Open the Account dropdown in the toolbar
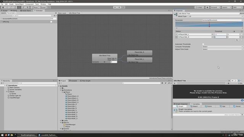The width and height of the screenshot is (244, 137). coord(215,7)
